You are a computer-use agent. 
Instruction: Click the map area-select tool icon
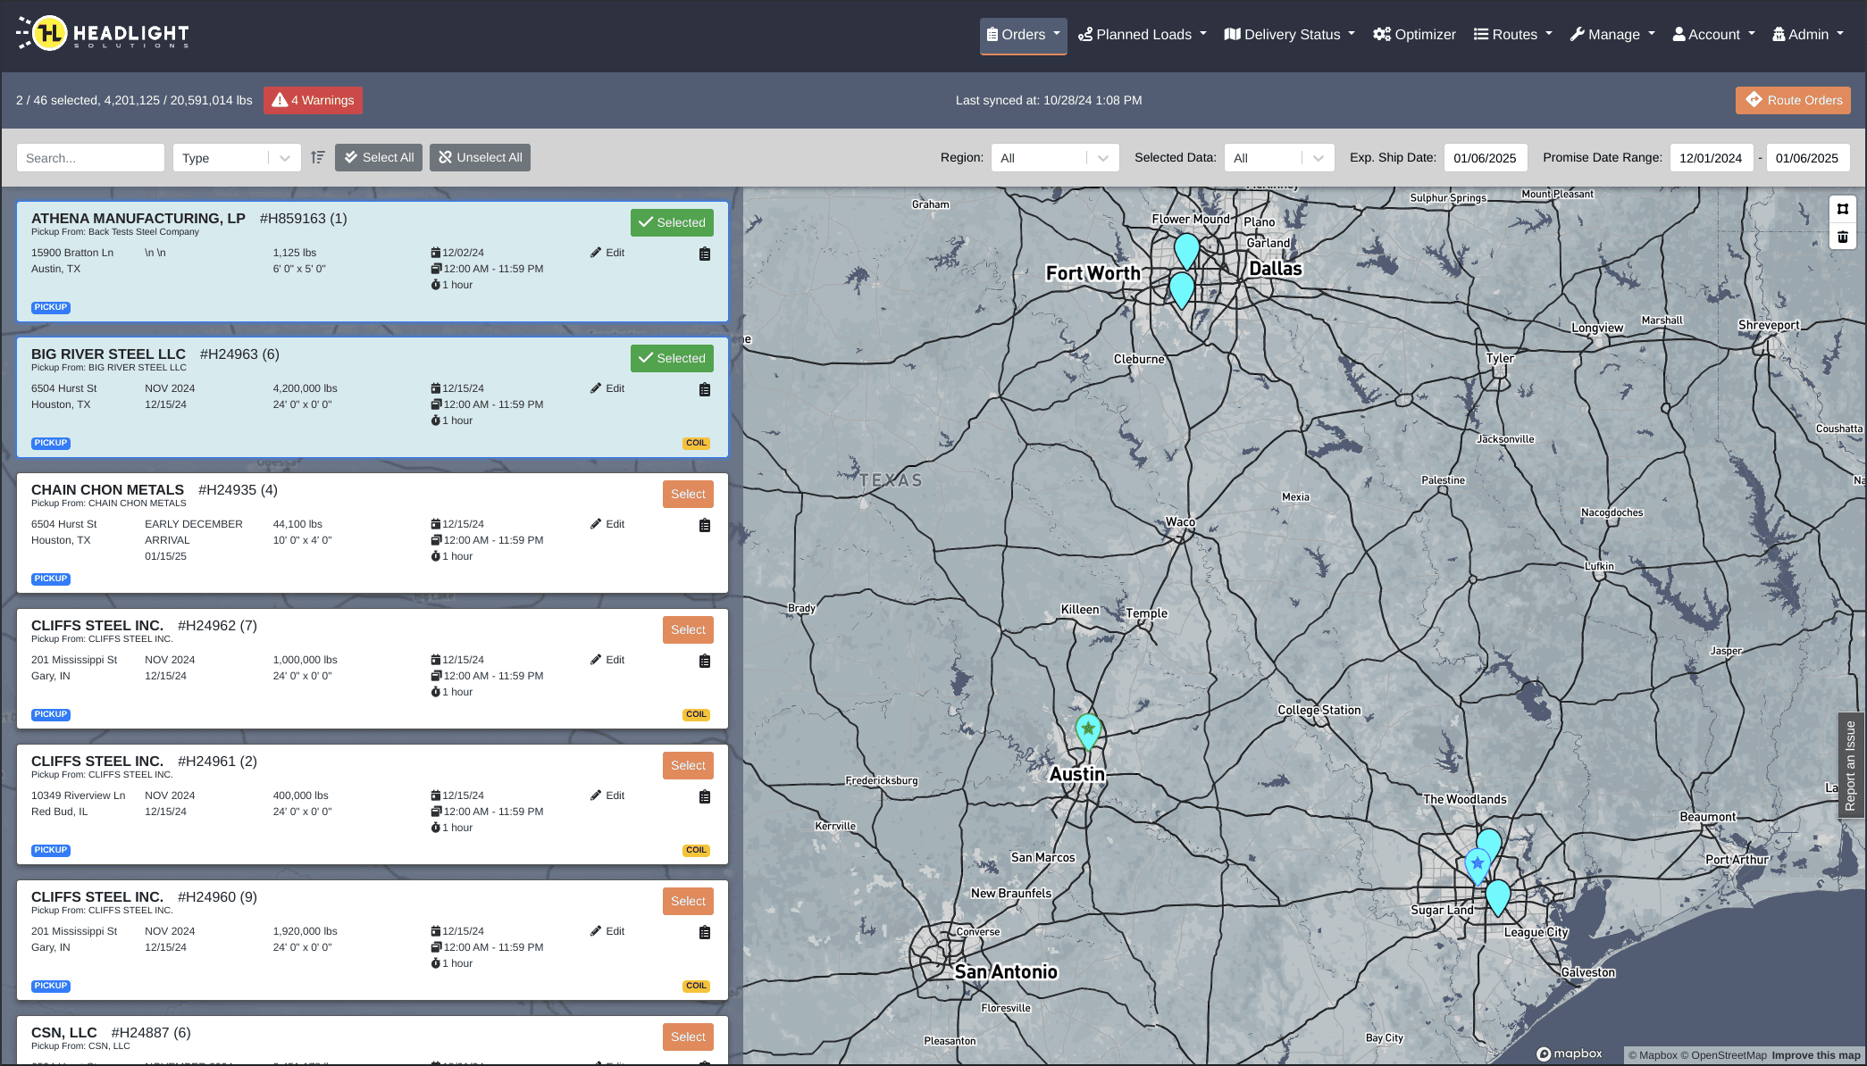coord(1842,209)
